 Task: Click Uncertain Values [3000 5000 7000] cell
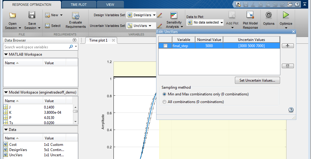[x=251, y=46]
